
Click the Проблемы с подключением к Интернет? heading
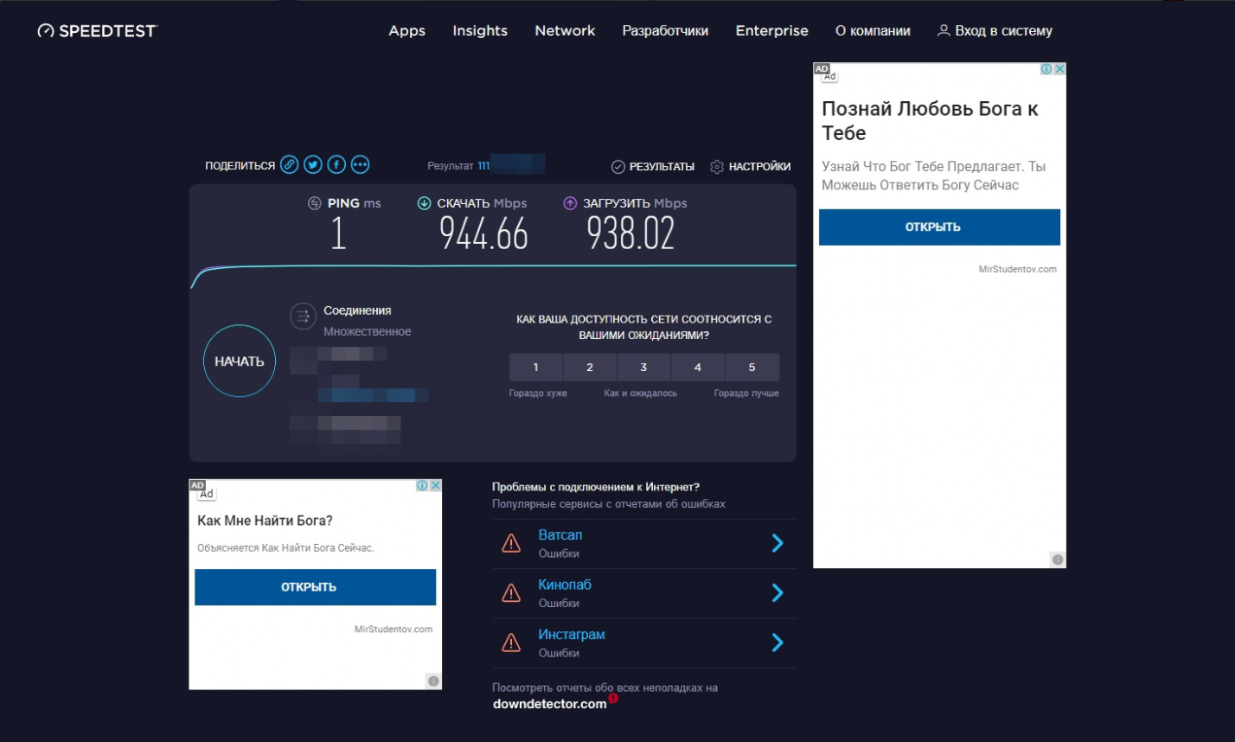596,487
